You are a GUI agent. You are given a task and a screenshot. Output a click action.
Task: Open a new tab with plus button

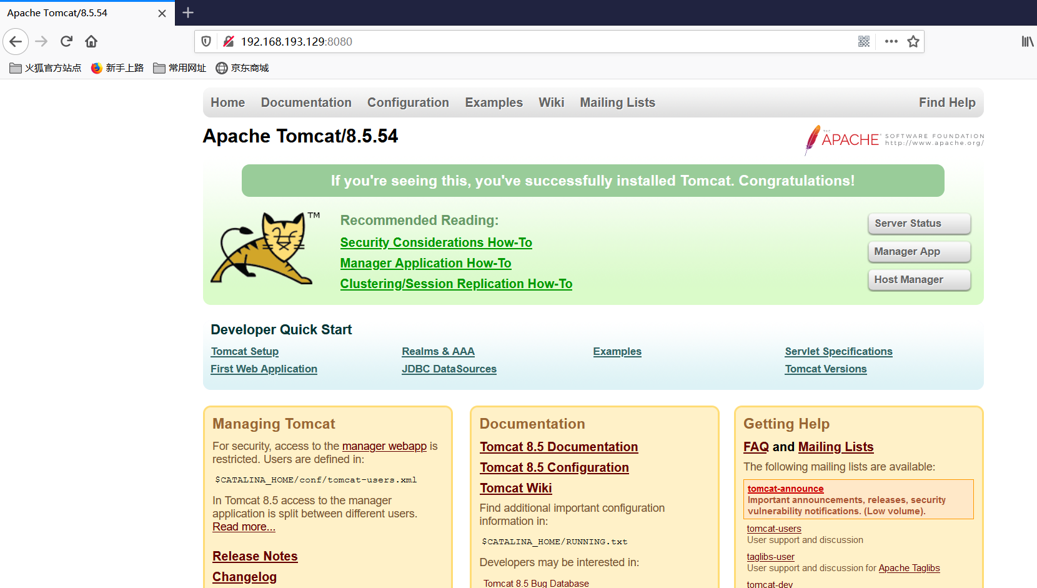coord(188,12)
